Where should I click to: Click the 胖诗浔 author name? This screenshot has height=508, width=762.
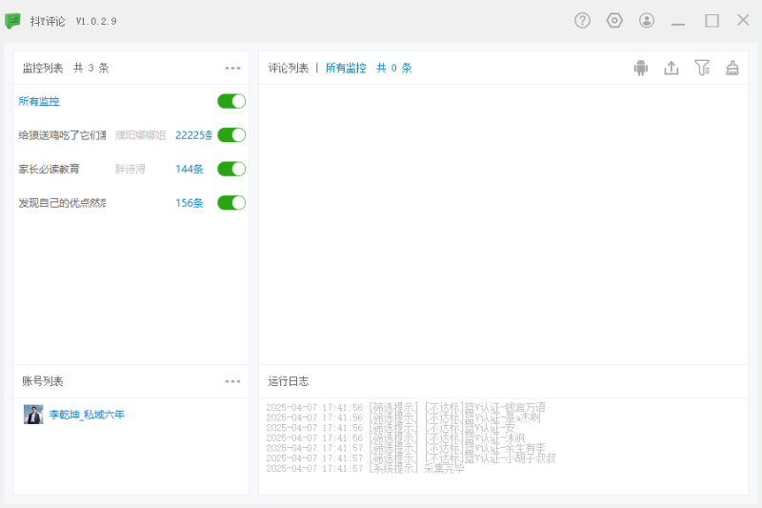point(130,169)
